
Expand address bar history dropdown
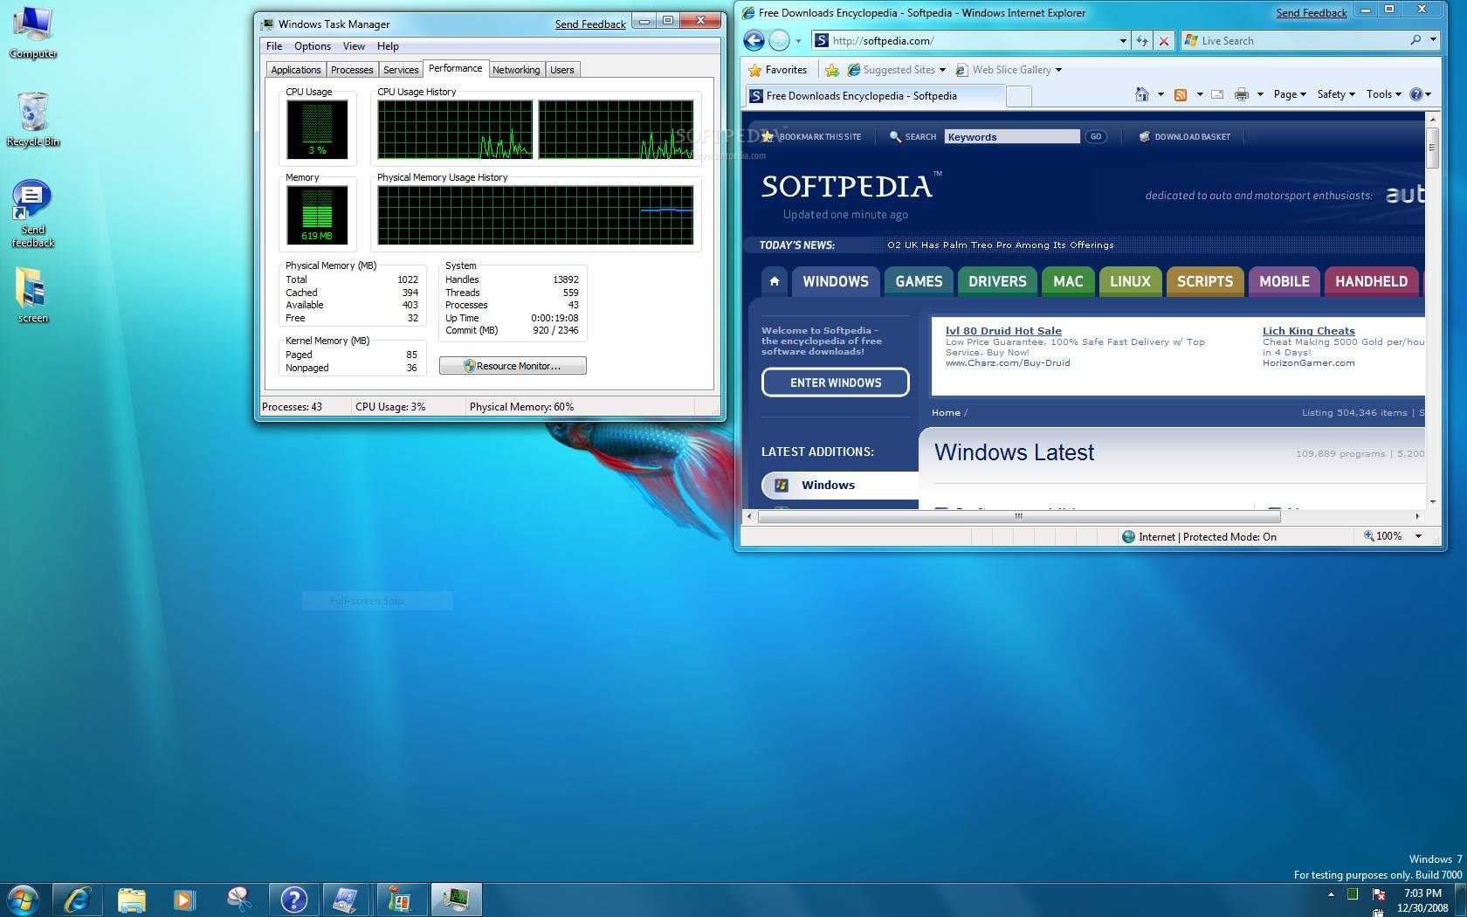click(1123, 40)
